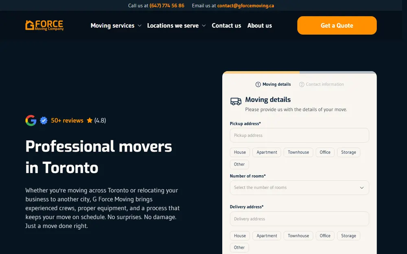Click the Number of rooms* label
Image resolution: width=407 pixels, height=254 pixels.
pyautogui.click(x=247, y=176)
